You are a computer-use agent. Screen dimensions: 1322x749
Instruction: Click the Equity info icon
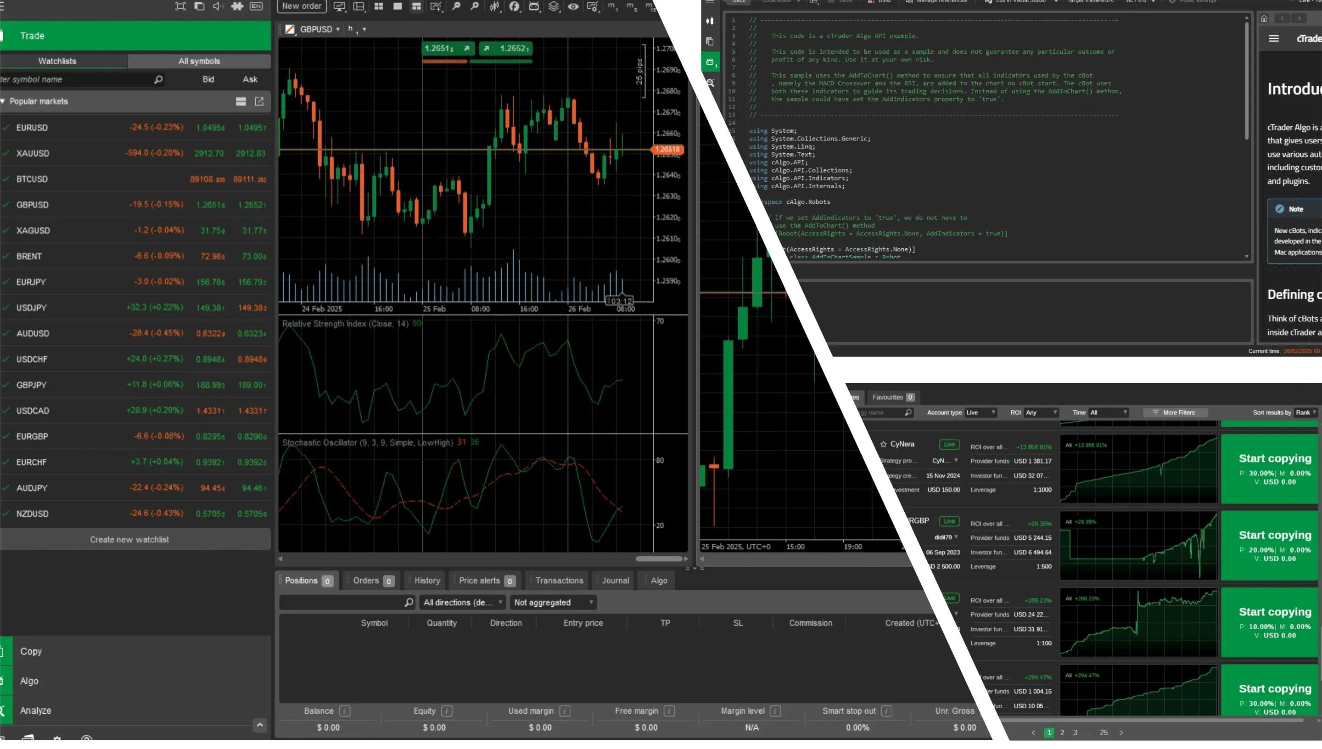pyautogui.click(x=447, y=711)
